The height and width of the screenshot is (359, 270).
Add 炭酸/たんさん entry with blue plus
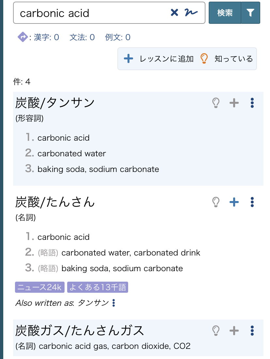(234, 202)
